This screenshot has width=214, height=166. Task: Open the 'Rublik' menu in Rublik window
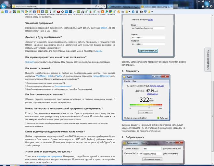point(127,81)
